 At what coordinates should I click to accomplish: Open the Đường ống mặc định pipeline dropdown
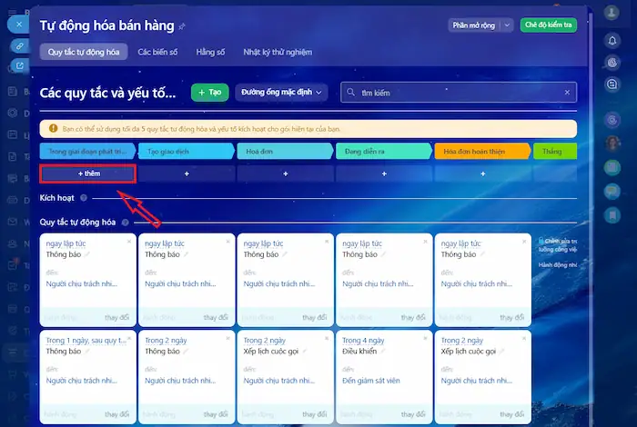[281, 93]
